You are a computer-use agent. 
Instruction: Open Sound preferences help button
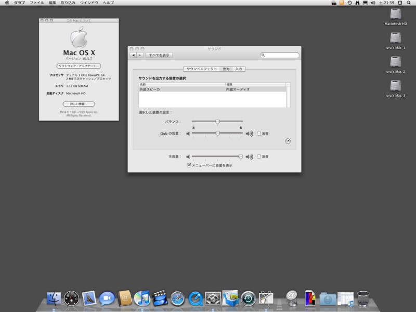[x=288, y=141]
